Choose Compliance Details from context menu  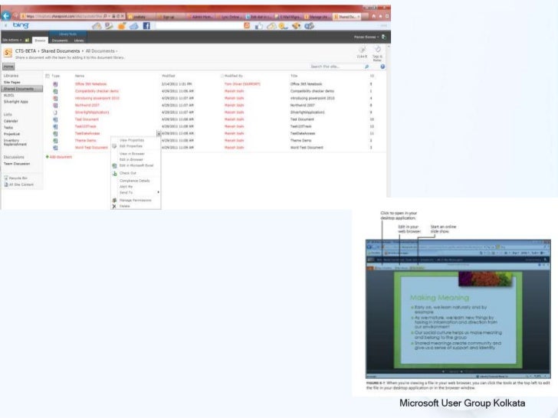pos(135,181)
